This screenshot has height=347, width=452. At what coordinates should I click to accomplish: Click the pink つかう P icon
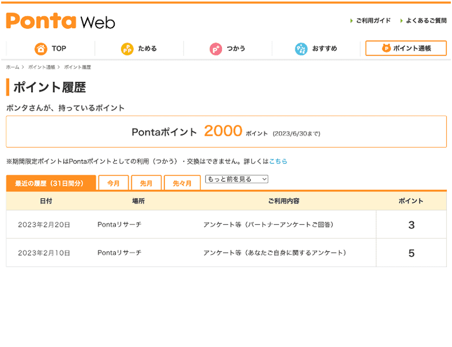216,49
